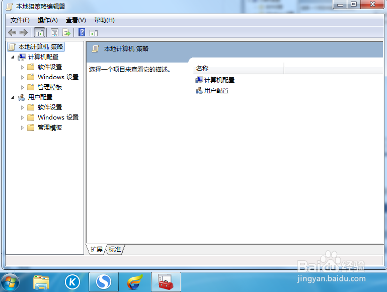Toggle the show/hide console tree button
The height and width of the screenshot is (292, 387).
coord(39,32)
